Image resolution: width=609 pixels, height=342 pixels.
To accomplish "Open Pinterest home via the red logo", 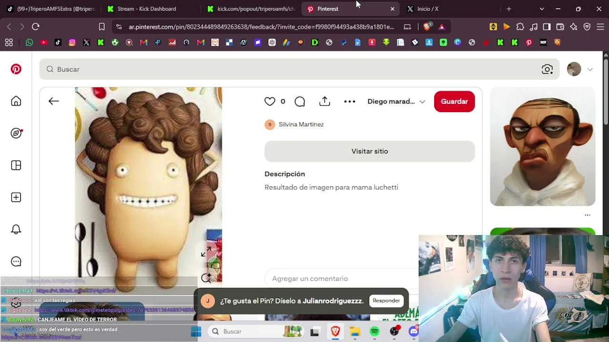I will point(16,69).
